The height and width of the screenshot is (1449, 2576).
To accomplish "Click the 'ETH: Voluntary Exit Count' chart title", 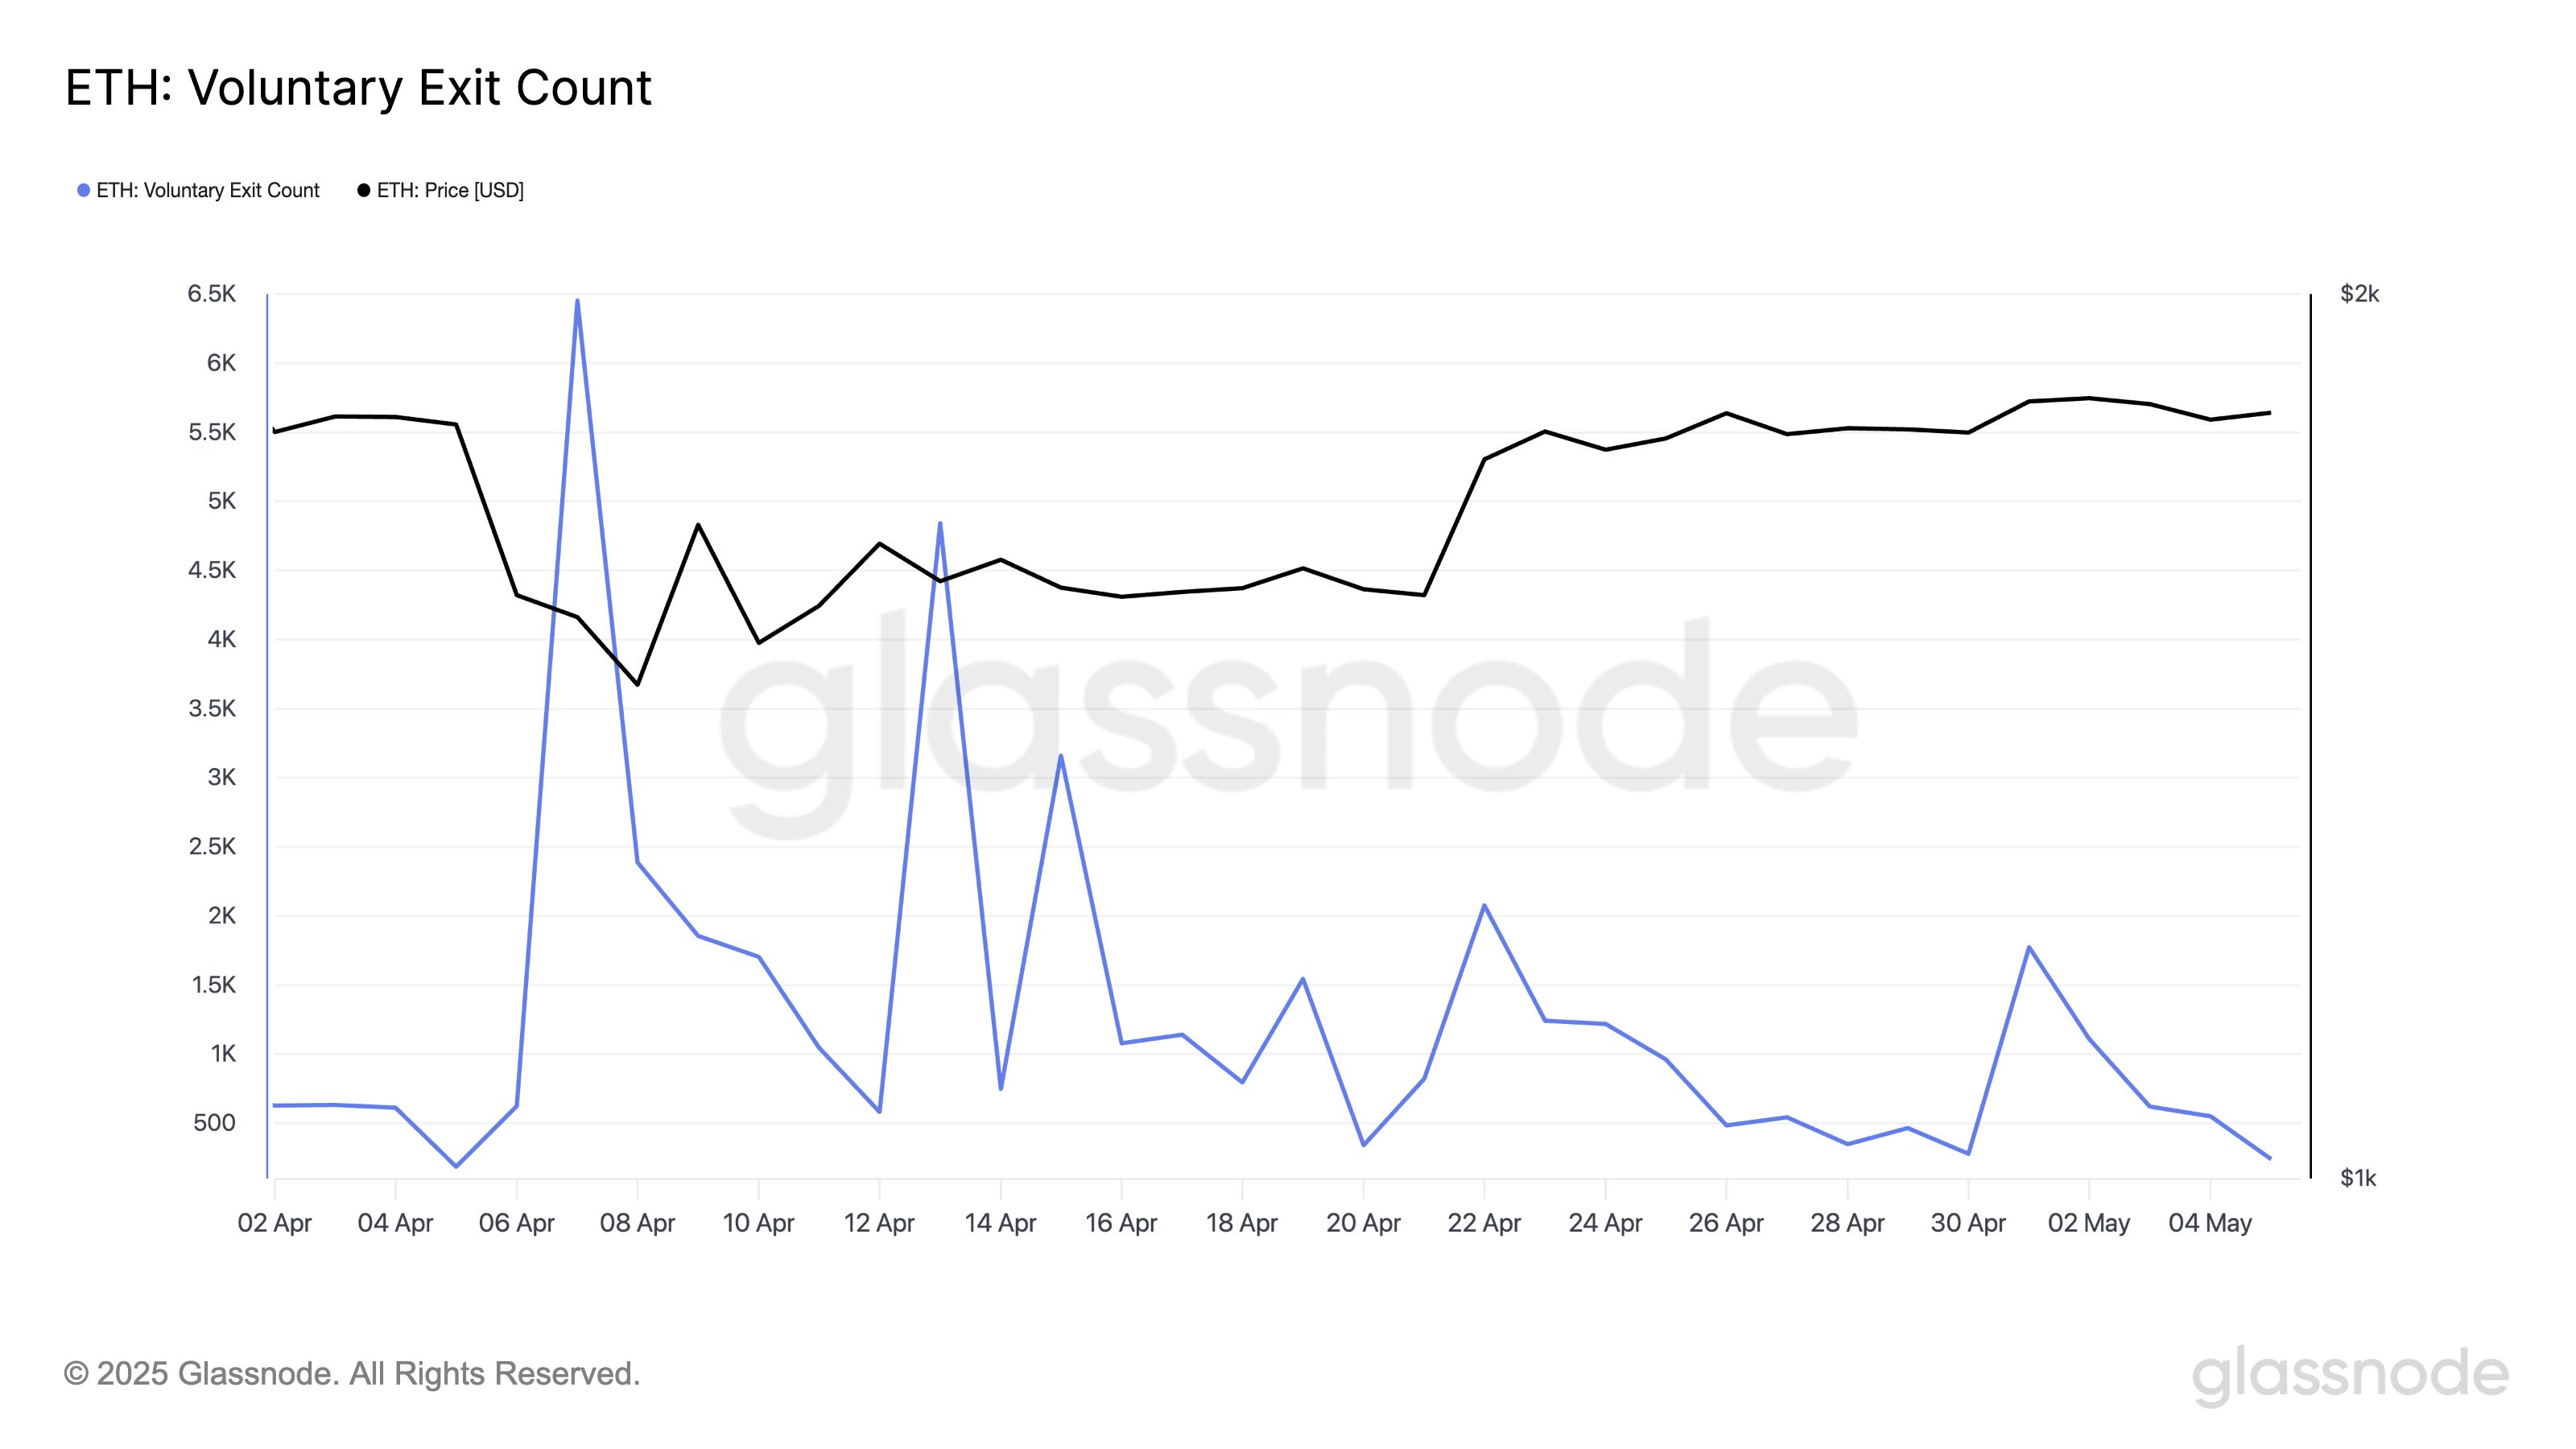I will tap(358, 88).
